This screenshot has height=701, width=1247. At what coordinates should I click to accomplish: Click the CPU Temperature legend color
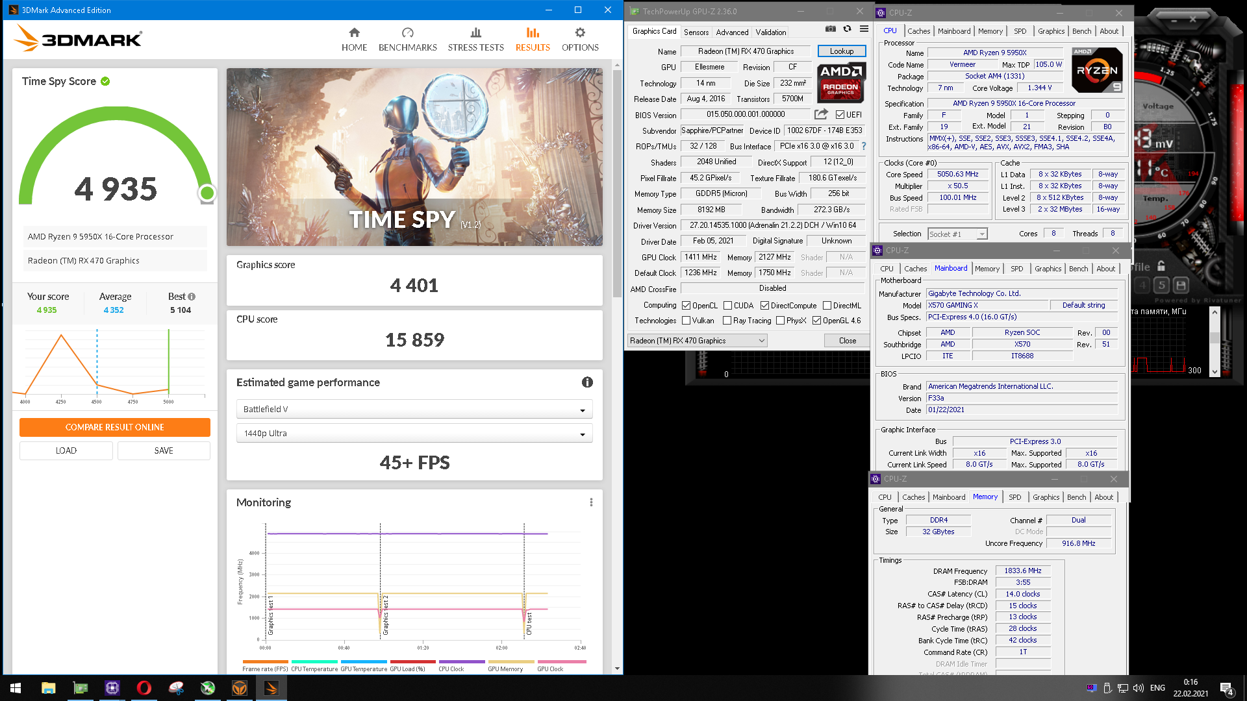(x=314, y=662)
